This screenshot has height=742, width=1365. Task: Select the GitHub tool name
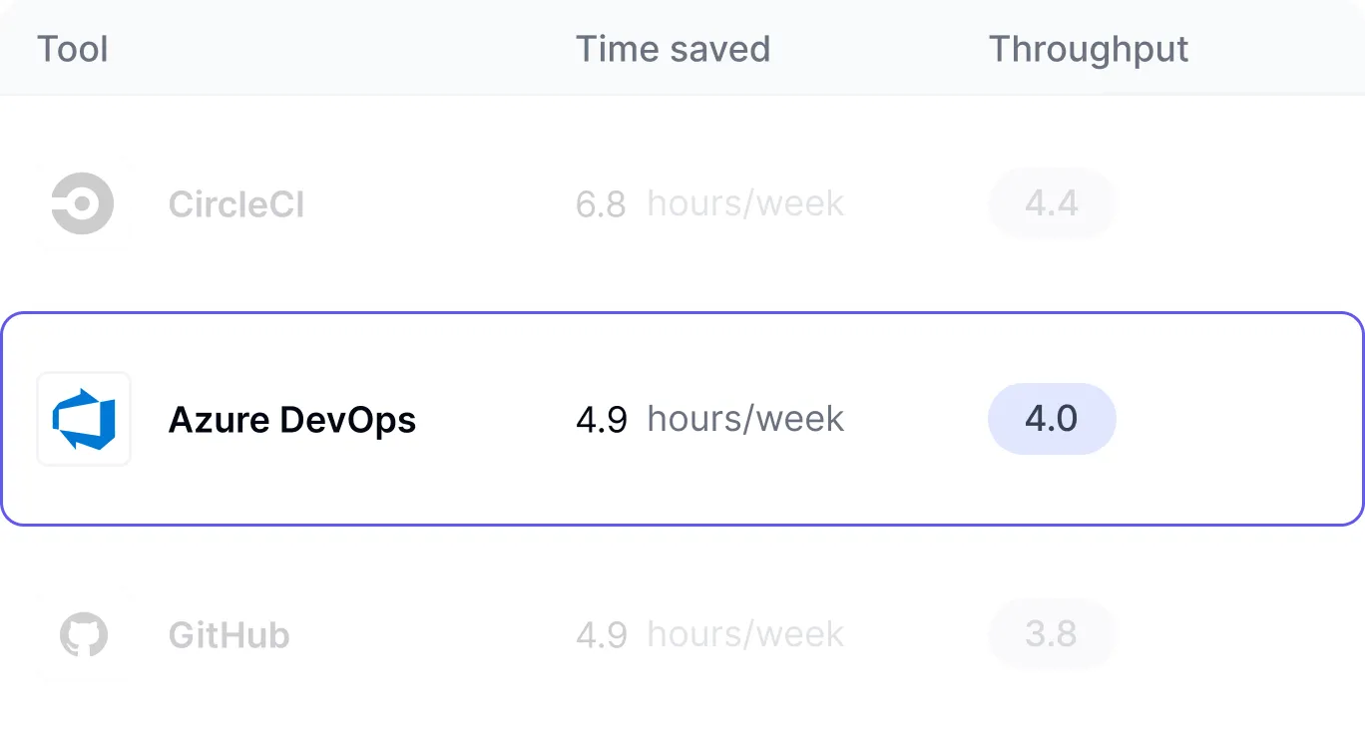click(x=228, y=635)
